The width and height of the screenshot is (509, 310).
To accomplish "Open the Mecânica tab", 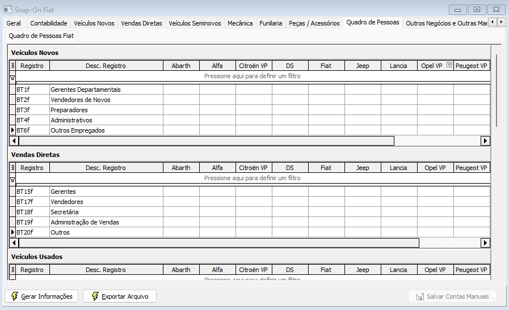I will click(x=240, y=23).
